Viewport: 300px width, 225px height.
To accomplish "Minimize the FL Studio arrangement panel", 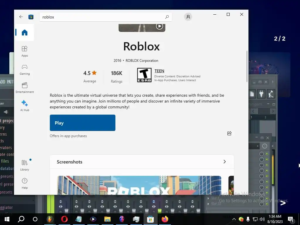I will (268, 104).
